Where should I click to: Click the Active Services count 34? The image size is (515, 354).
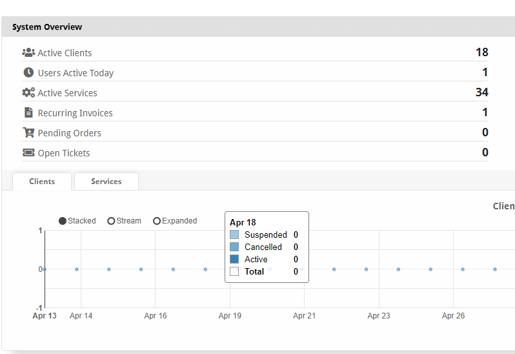482,92
